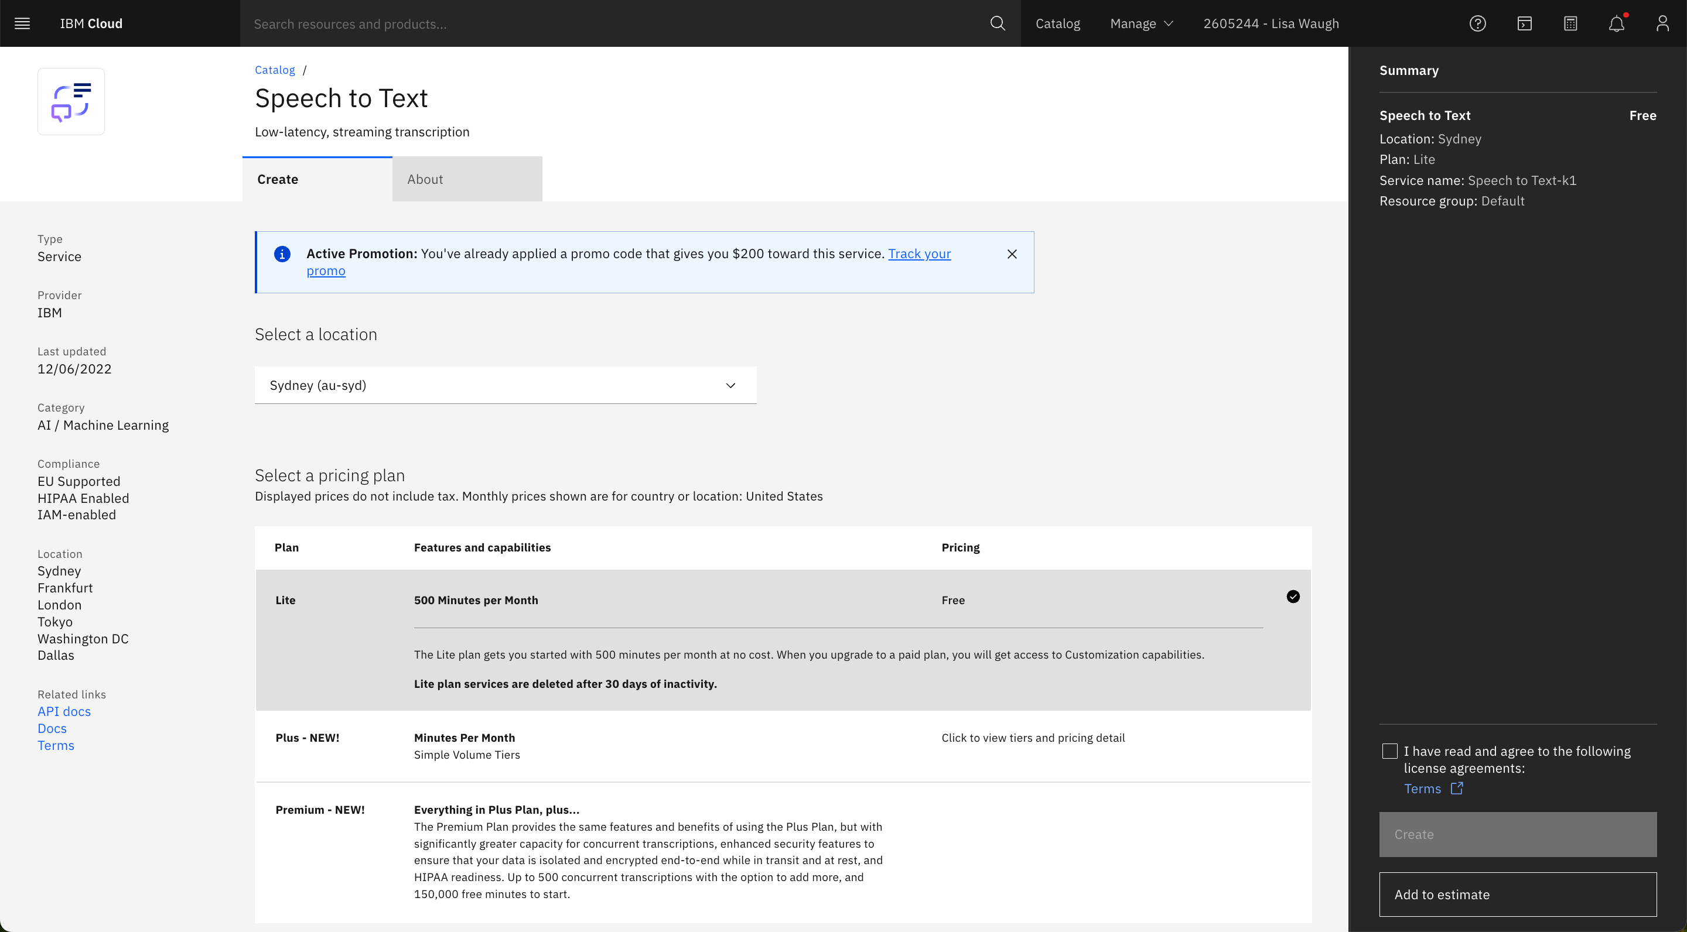Click the Catalog breadcrumb navigation link
This screenshot has width=1687, height=932.
point(274,70)
